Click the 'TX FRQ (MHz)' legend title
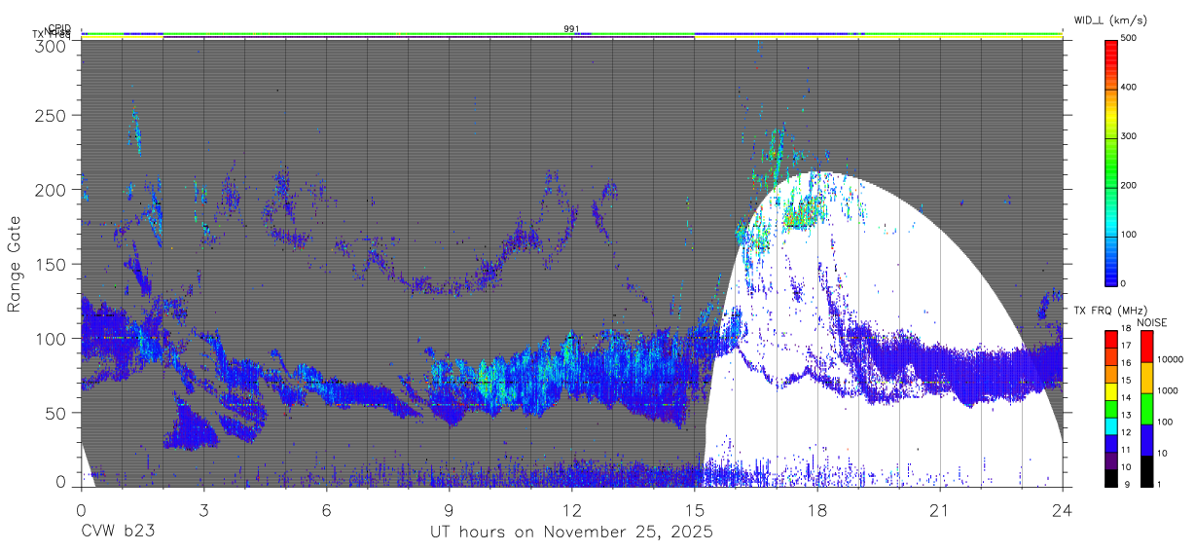Image resolution: width=1195 pixels, height=552 pixels. click(x=1111, y=311)
